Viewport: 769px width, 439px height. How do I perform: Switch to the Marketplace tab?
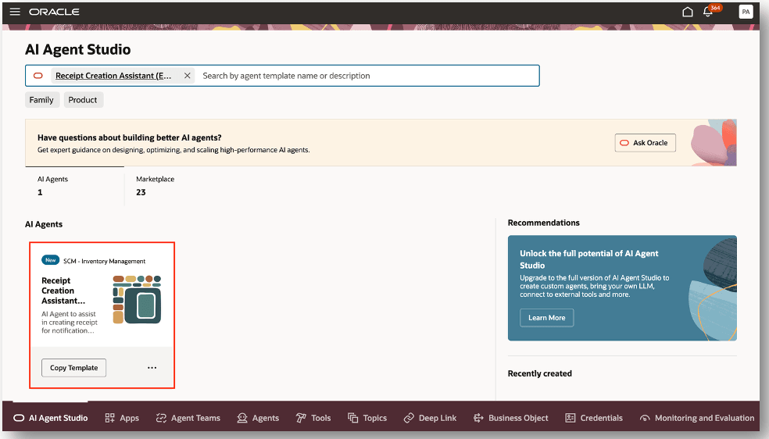pyautogui.click(x=155, y=186)
